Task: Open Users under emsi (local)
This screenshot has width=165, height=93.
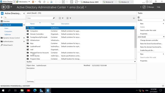Action: coord(6,28)
